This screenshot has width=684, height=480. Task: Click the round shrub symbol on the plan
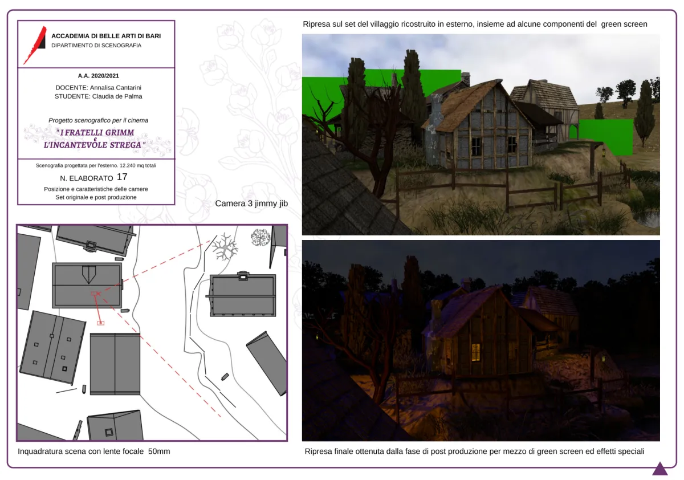point(260,237)
